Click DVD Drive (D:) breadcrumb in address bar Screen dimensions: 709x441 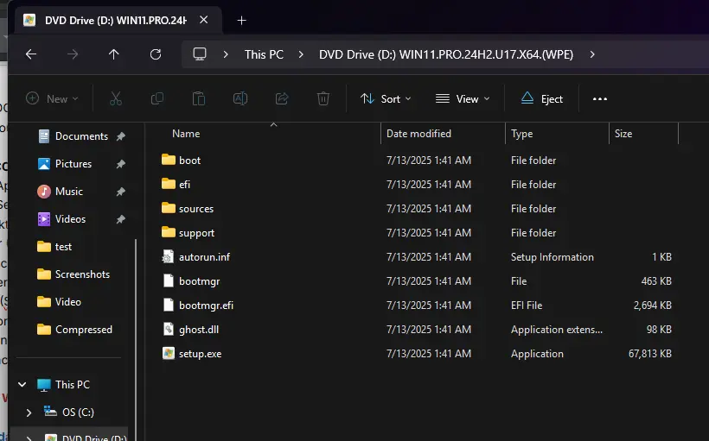(446, 54)
